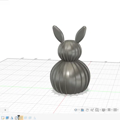Expand the Grid and Snaps dropdown arrow
Image resolution: width=120 pixels, height=120 pixels.
112,110
